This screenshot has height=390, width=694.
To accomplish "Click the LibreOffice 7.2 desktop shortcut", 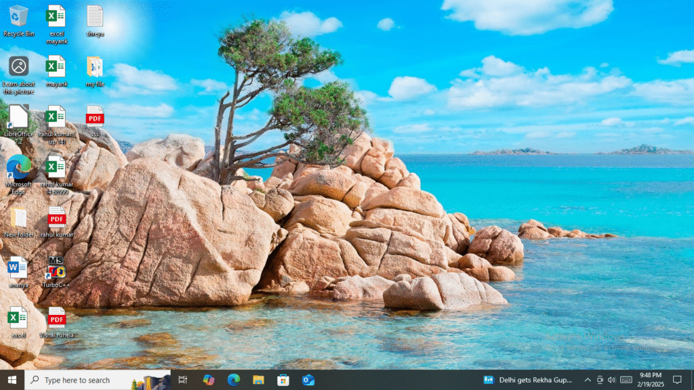I will tap(18, 118).
